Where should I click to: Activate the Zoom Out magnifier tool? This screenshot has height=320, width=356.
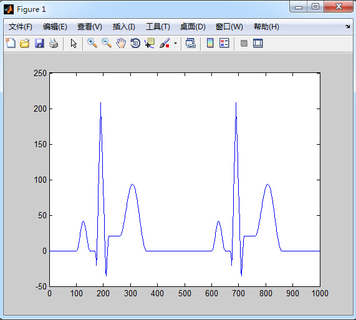(x=107, y=43)
